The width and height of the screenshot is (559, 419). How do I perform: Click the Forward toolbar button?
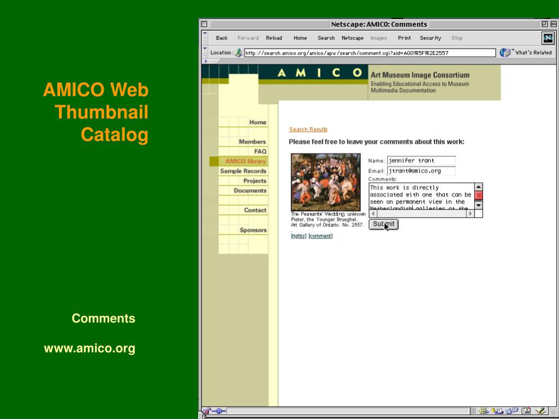pos(248,38)
